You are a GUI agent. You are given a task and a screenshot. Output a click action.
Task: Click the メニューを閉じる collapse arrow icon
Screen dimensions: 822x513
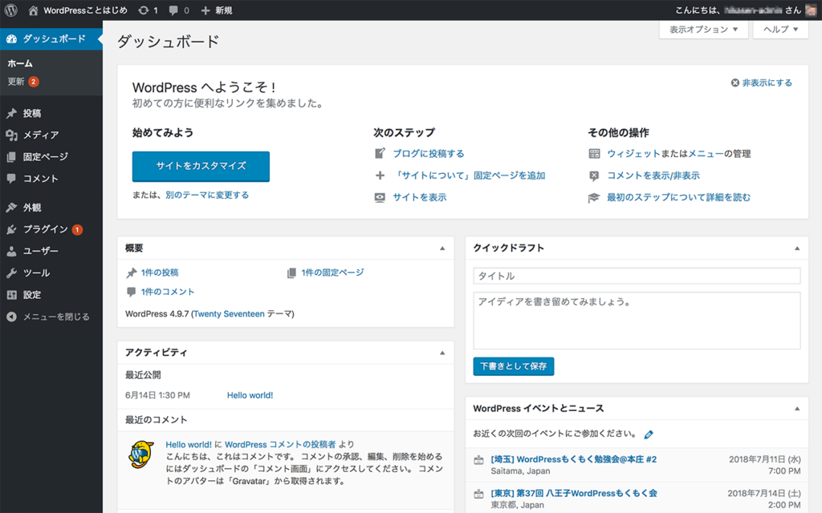(11, 317)
